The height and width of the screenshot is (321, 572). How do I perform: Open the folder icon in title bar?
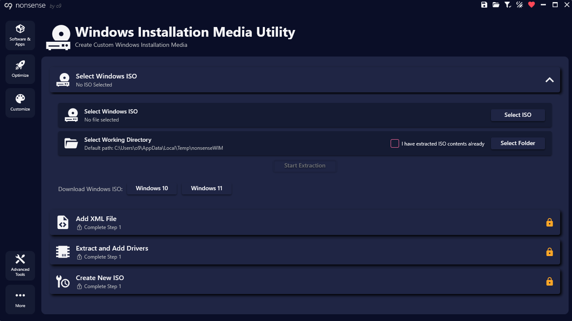(x=496, y=5)
